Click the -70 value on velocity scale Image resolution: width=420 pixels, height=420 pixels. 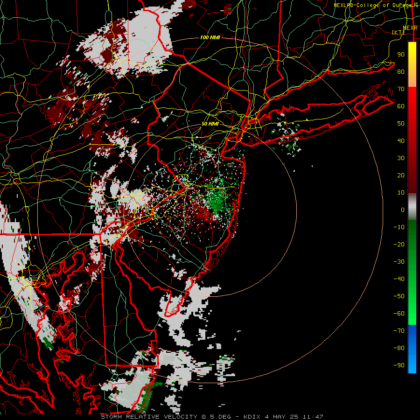pyautogui.click(x=399, y=330)
